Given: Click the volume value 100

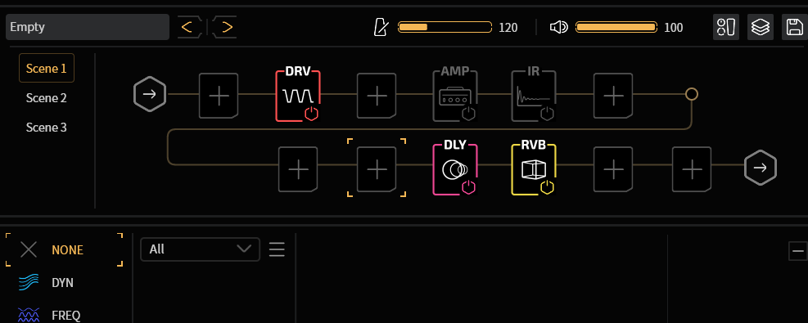Looking at the screenshot, I should pos(674,28).
